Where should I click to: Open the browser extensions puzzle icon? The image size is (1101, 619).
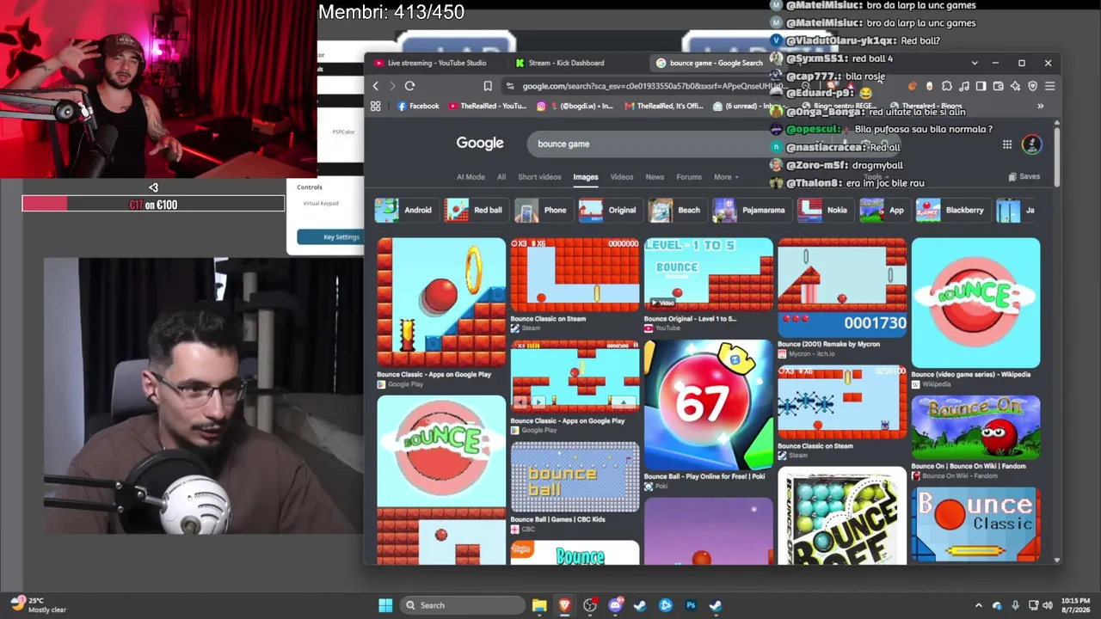(x=946, y=86)
